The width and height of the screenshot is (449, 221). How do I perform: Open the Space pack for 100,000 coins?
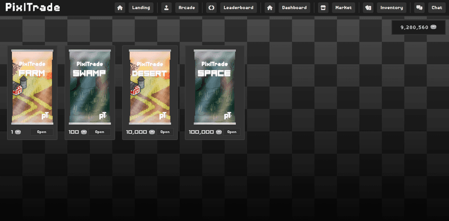(x=232, y=132)
